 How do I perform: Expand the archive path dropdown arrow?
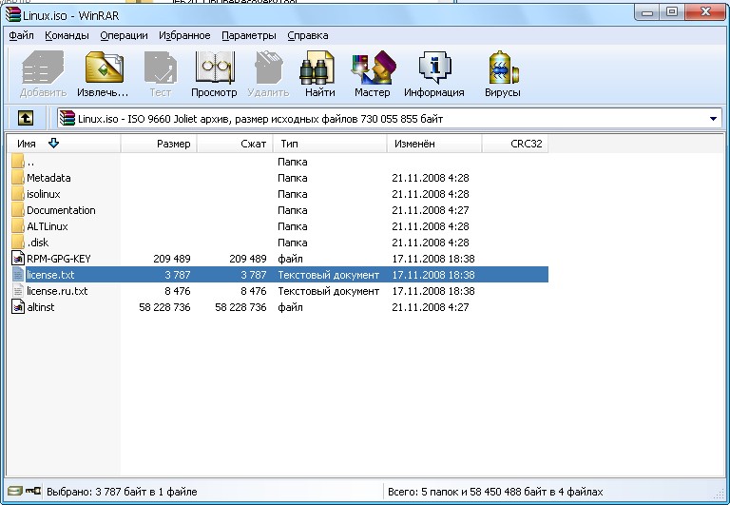coord(713,119)
